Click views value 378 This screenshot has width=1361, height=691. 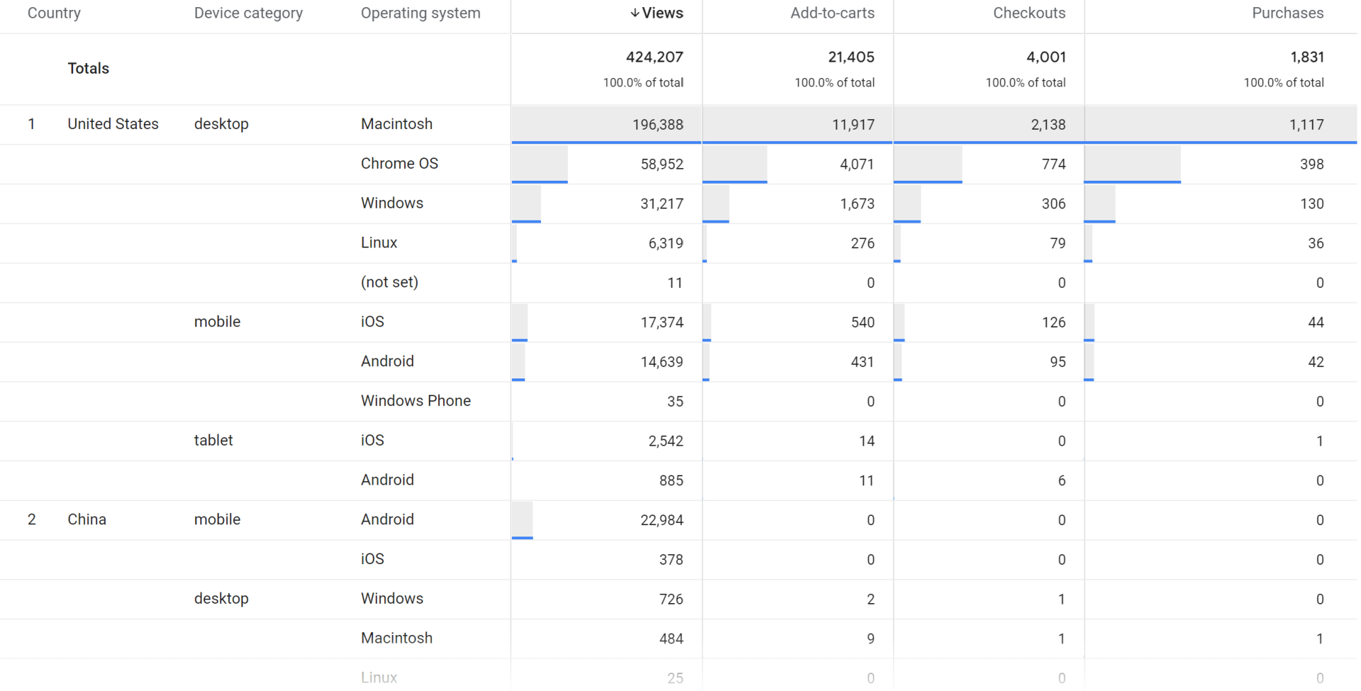pyautogui.click(x=671, y=560)
